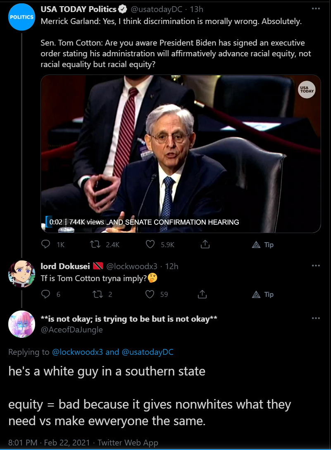The height and width of the screenshot is (450, 331).
Task: Tip lord Dokusei's account
Action: click(263, 294)
